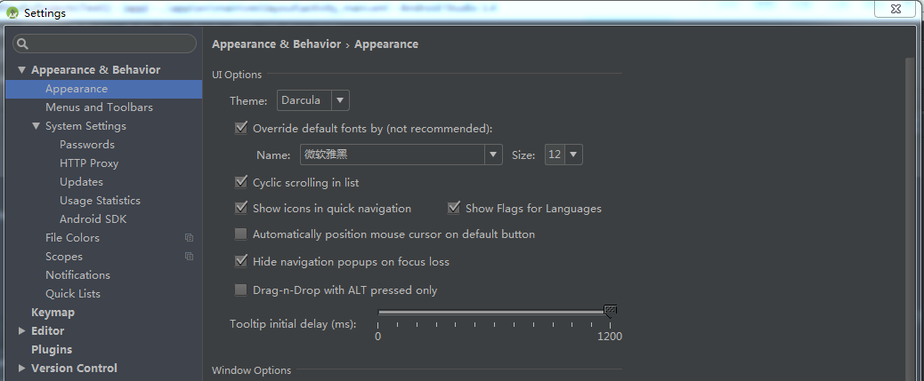Toggle Override default fonts checkbox
The height and width of the screenshot is (381, 924).
(x=240, y=128)
